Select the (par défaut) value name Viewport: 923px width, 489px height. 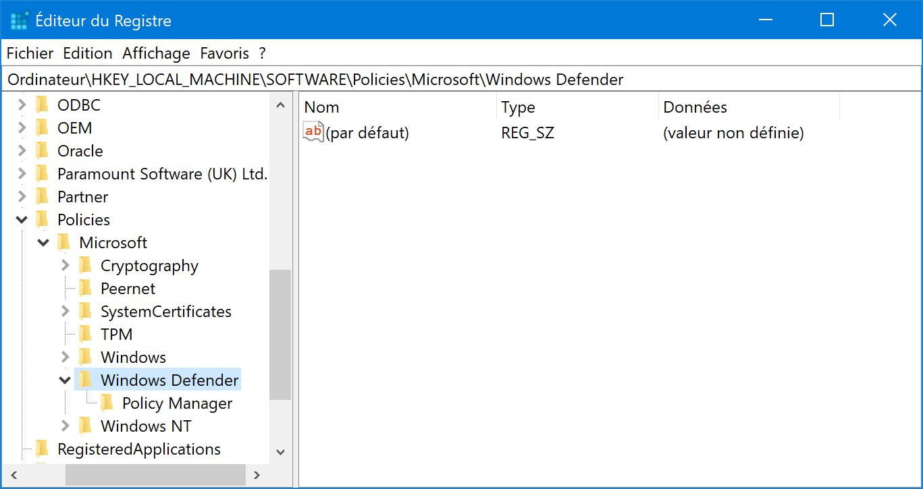pyautogui.click(x=367, y=133)
